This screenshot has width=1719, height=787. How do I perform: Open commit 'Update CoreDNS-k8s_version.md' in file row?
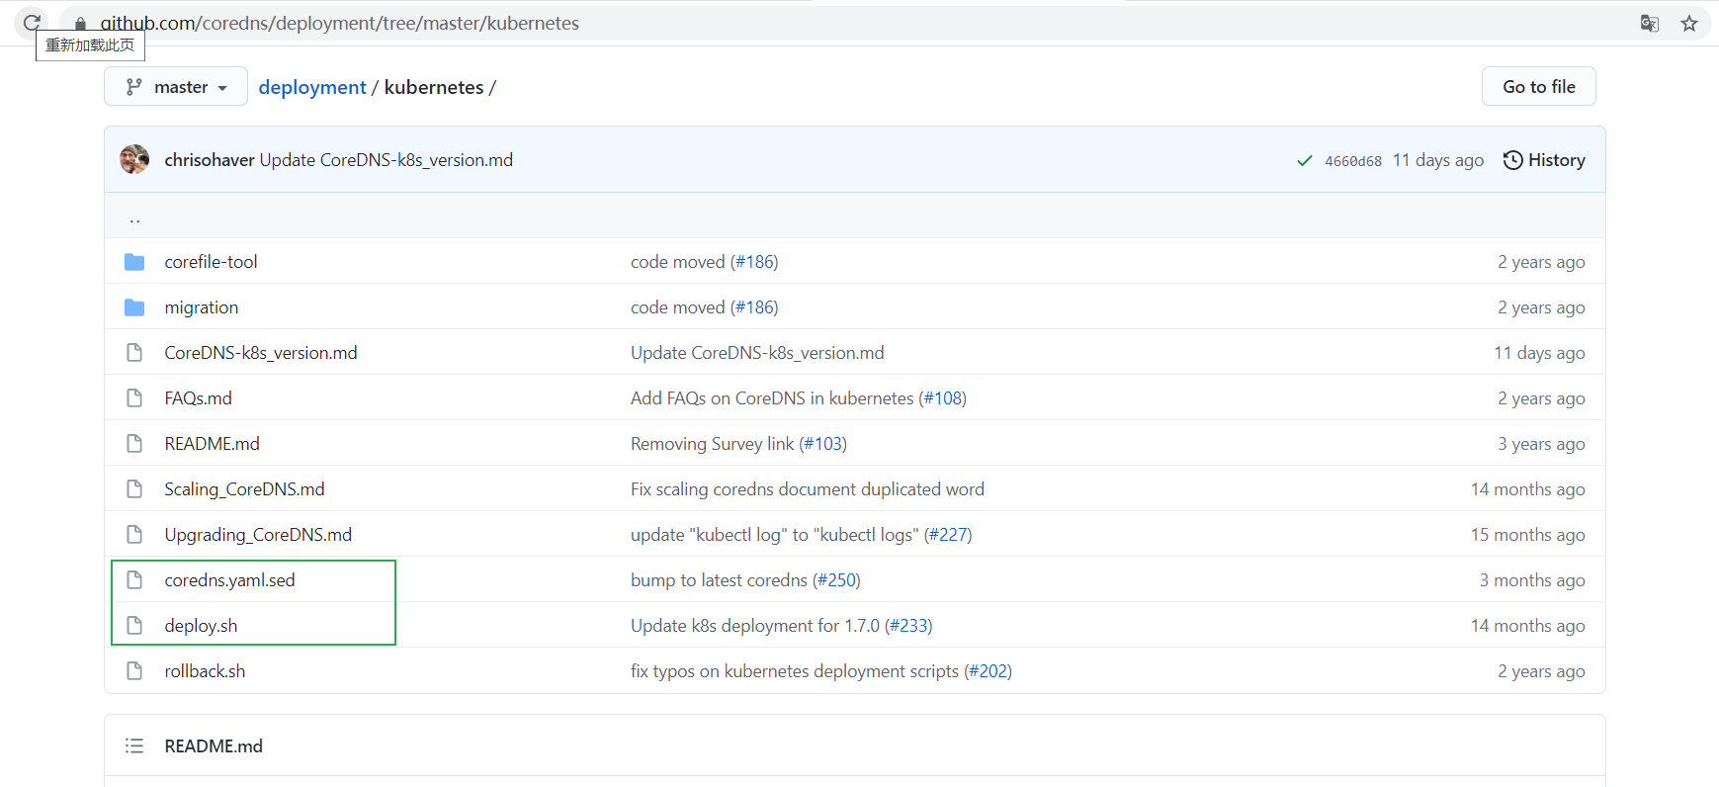tap(757, 353)
